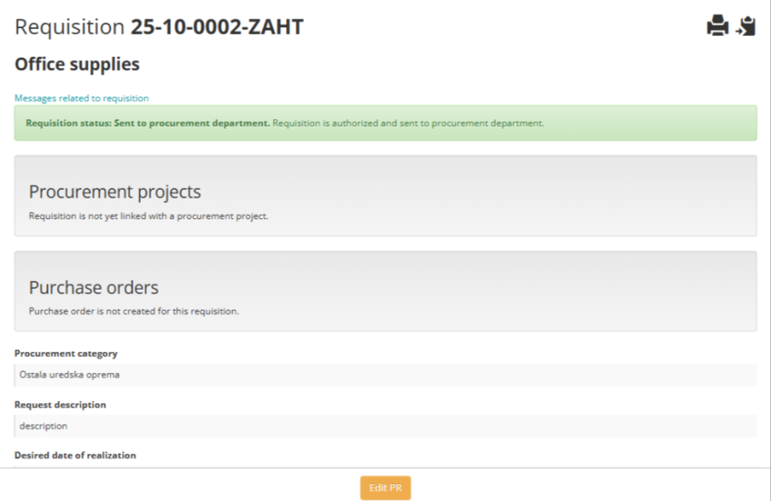Click the Ostala uredska oprema category field
771x501 pixels.
(385, 375)
